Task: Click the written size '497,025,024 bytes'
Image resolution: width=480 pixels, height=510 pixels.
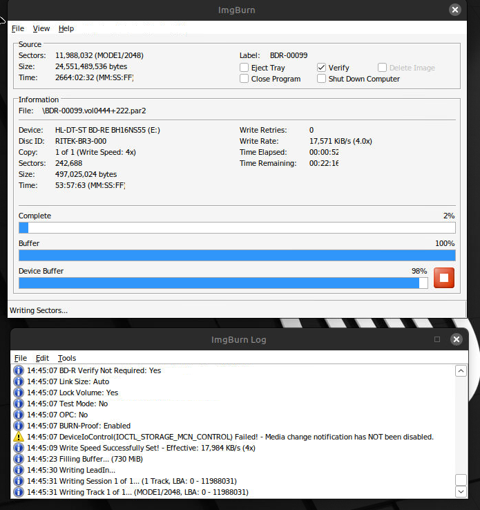Action: [86, 174]
